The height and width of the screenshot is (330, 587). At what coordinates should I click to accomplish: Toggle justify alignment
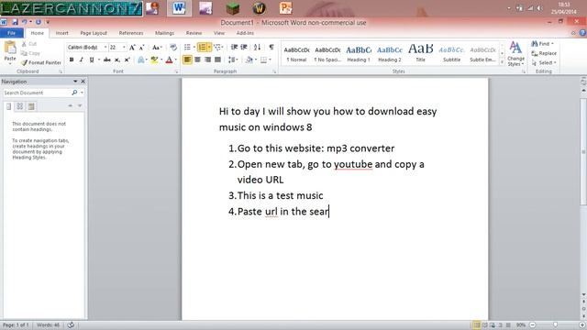click(x=217, y=60)
